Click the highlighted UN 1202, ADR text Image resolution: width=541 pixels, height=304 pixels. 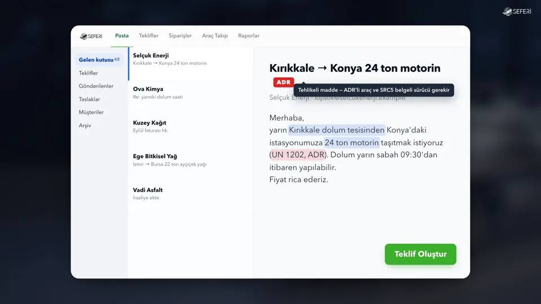tap(298, 155)
